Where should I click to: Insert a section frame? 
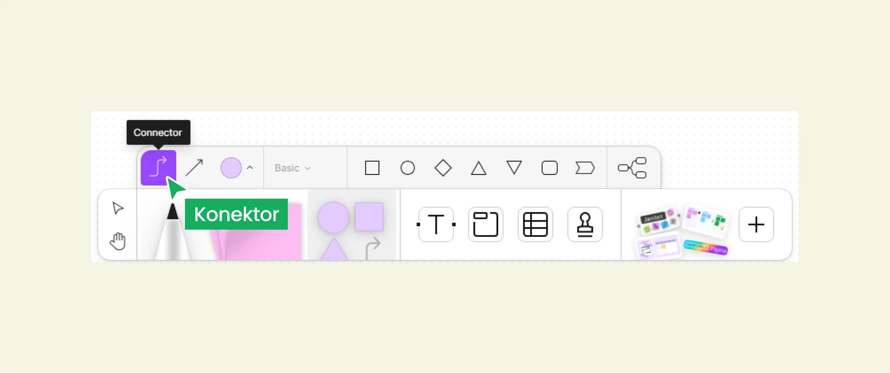486,224
